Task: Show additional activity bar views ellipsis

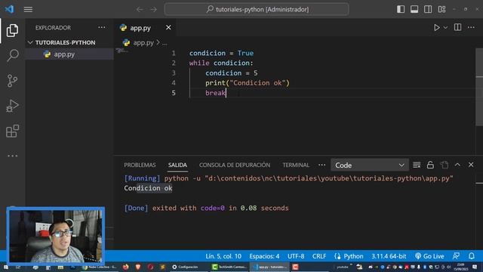Action: pyautogui.click(x=12, y=156)
